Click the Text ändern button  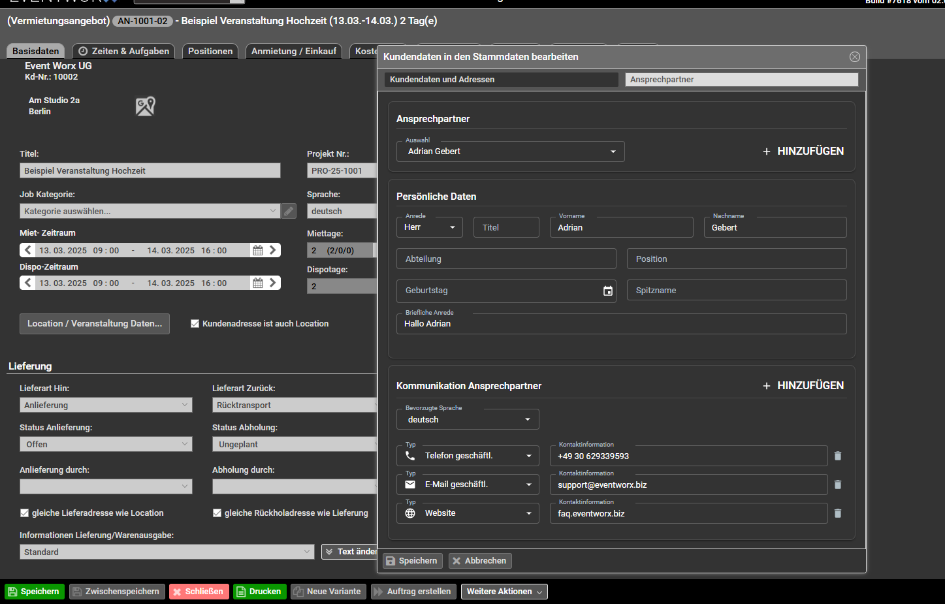click(350, 552)
